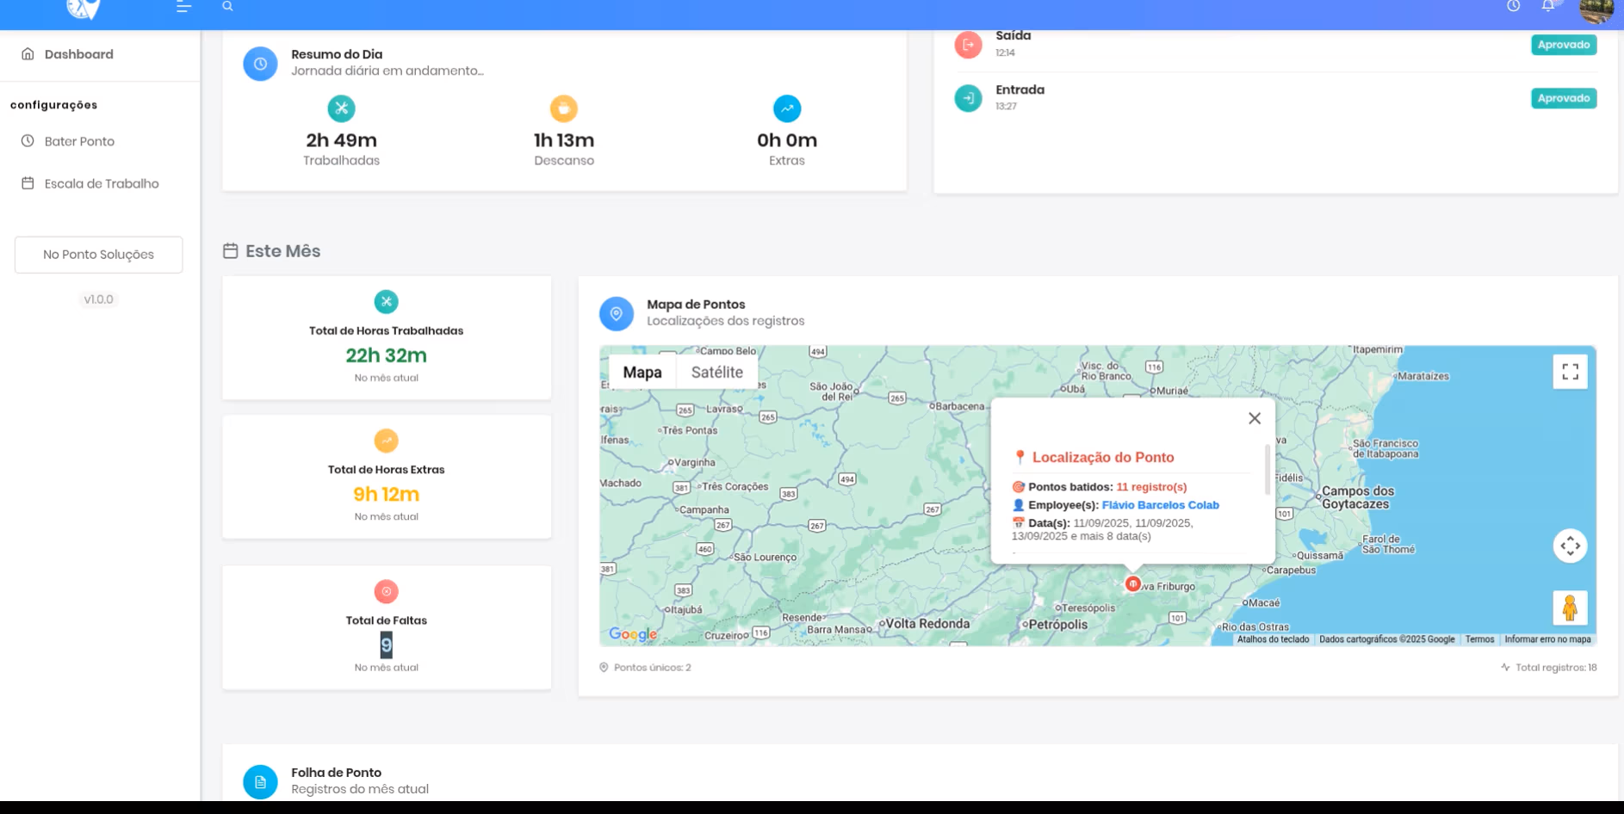Click the 9h 12m extra hours value
The width and height of the screenshot is (1624, 814).
tap(387, 494)
